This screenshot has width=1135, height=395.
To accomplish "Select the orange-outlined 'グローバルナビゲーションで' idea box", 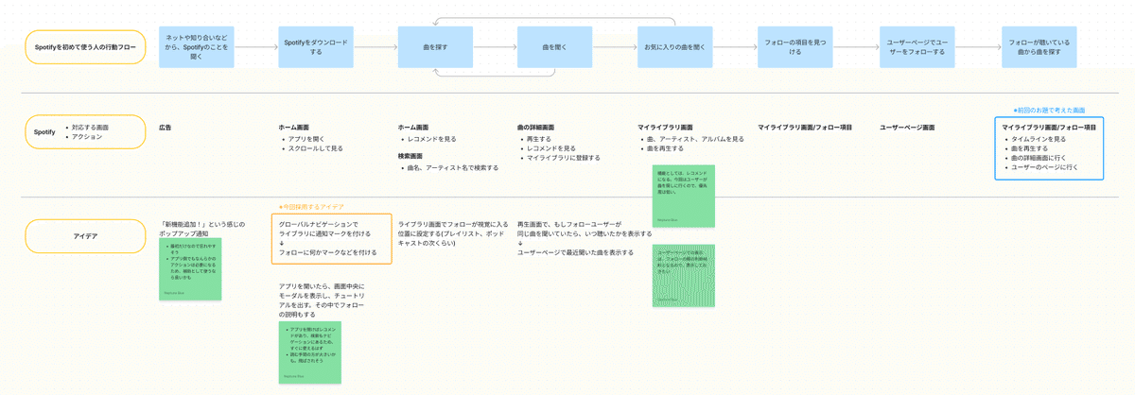I will (x=331, y=238).
